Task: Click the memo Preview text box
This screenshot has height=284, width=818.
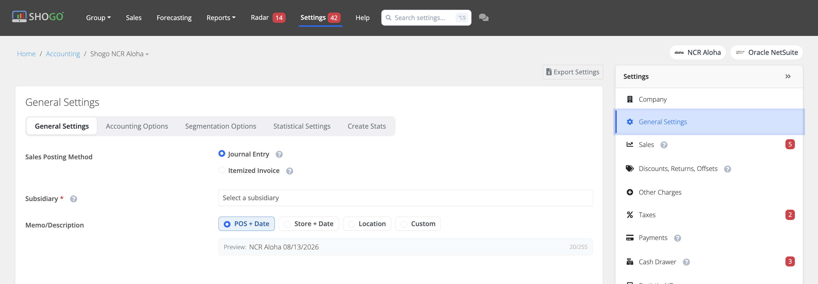Action: [405, 247]
